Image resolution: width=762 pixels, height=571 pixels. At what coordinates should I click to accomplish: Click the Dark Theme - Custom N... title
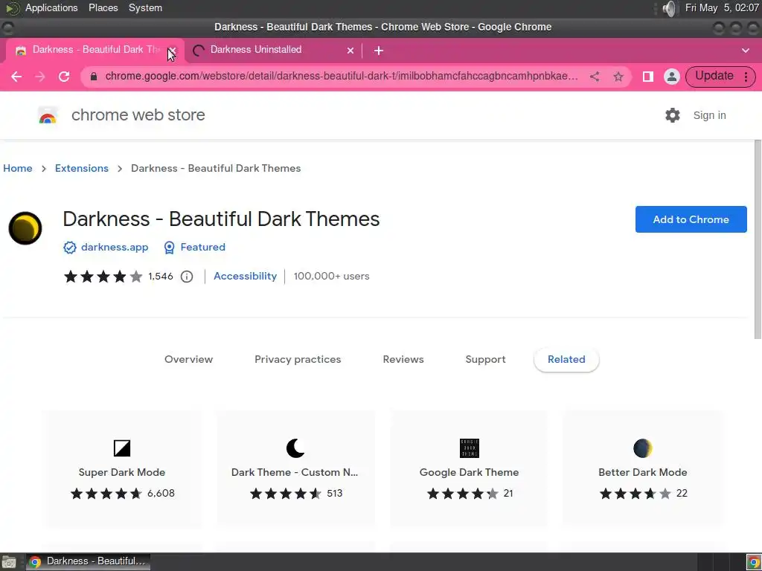(x=295, y=472)
